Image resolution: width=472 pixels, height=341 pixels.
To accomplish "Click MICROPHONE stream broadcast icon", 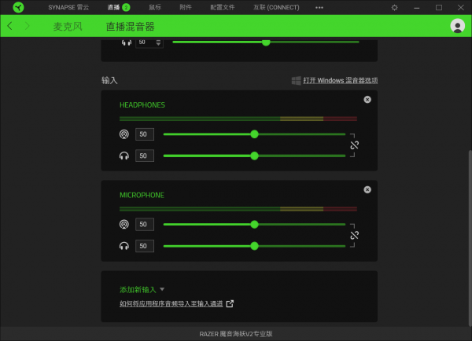I will click(x=124, y=225).
